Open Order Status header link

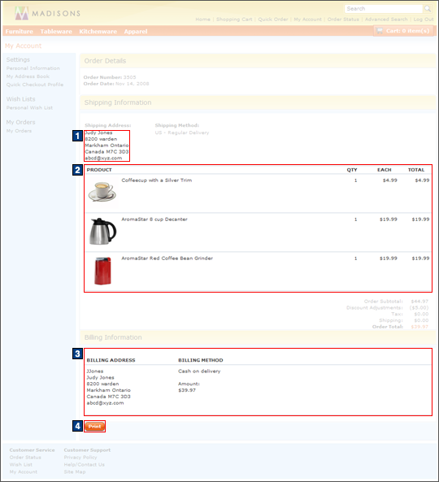[343, 20]
